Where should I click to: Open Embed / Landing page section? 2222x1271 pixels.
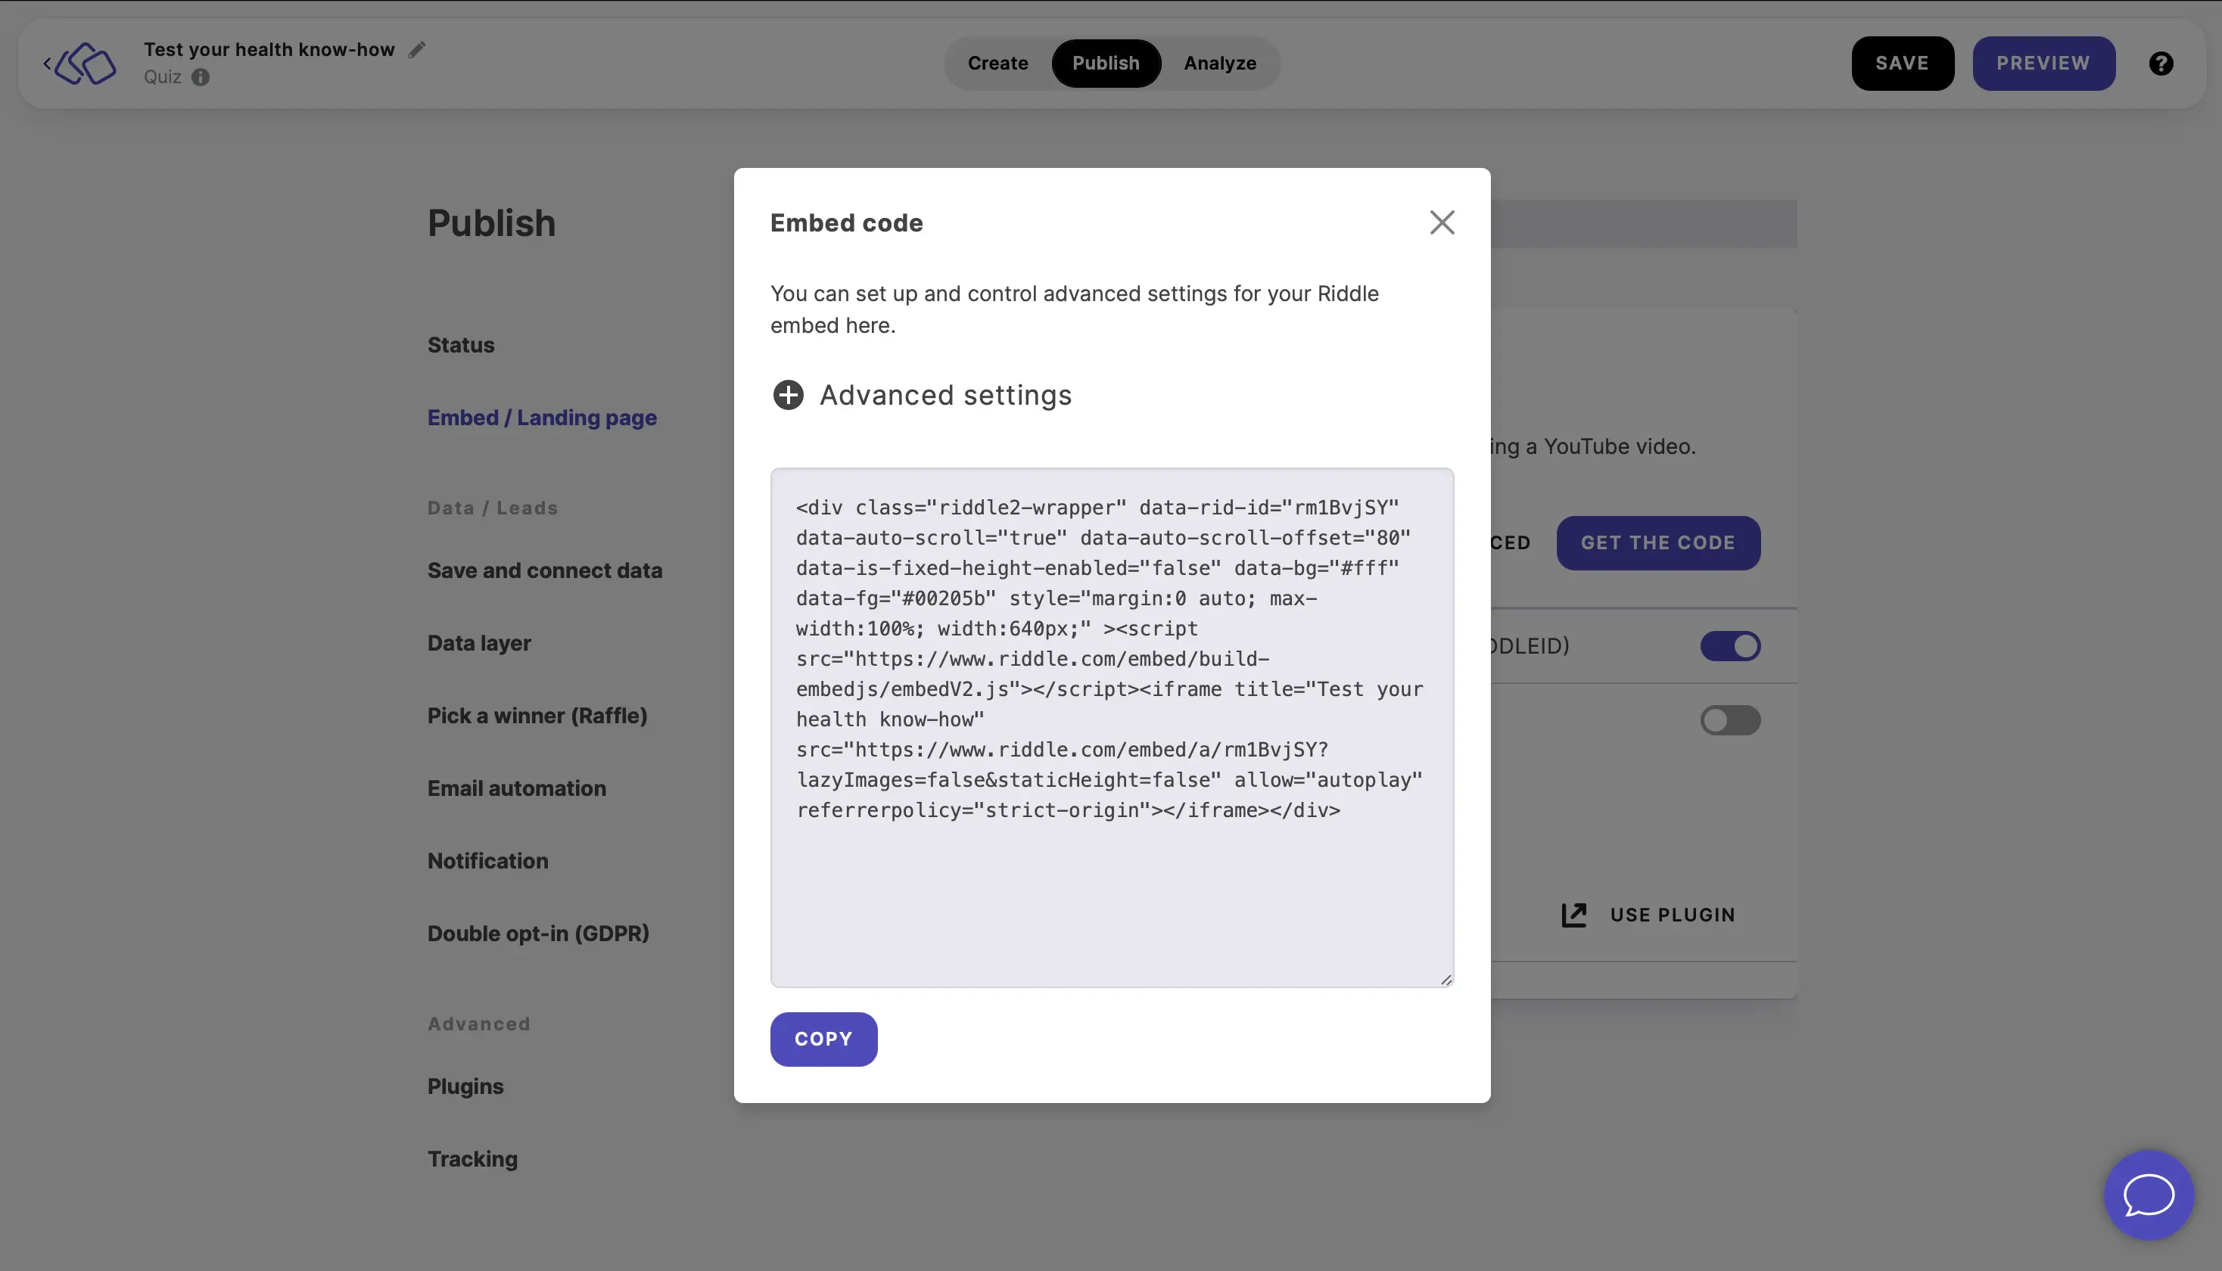point(542,418)
